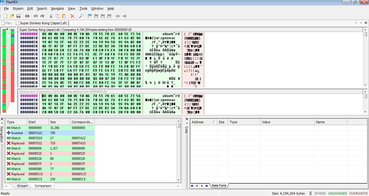369x196 pixels.
Task: Close the Navigation panel with its X
Action: [2, 119]
